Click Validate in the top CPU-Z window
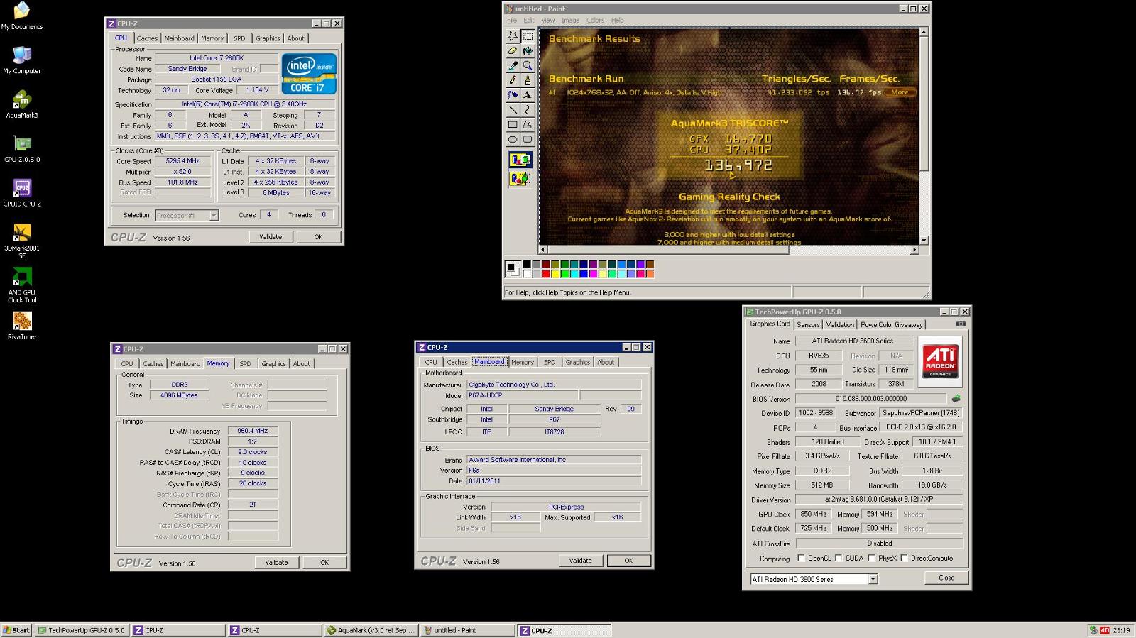The image size is (1136, 638). 271,237
